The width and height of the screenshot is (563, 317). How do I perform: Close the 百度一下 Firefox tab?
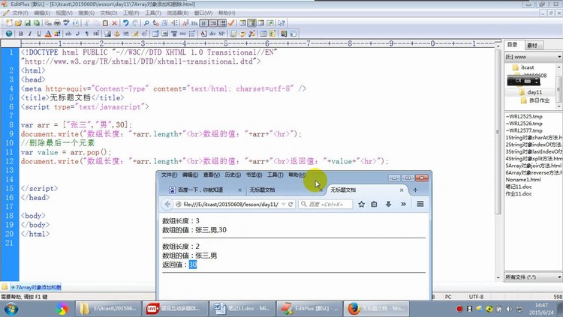(x=239, y=190)
